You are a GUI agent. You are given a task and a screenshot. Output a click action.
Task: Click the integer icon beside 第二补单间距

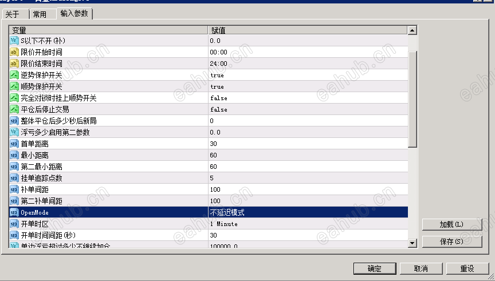(x=14, y=200)
